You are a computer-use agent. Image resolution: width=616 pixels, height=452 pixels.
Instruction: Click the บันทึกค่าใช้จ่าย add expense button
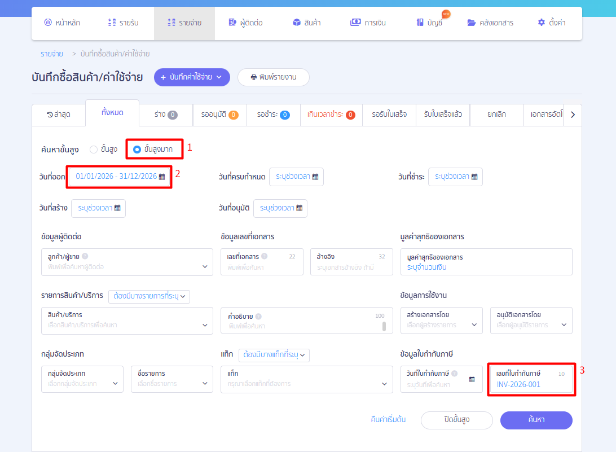point(192,77)
